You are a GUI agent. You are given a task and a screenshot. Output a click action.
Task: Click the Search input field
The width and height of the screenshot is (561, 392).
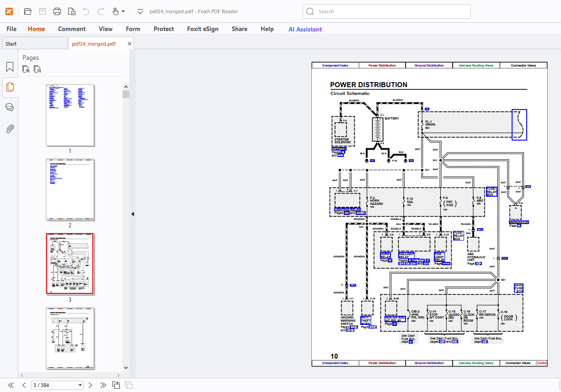386,11
